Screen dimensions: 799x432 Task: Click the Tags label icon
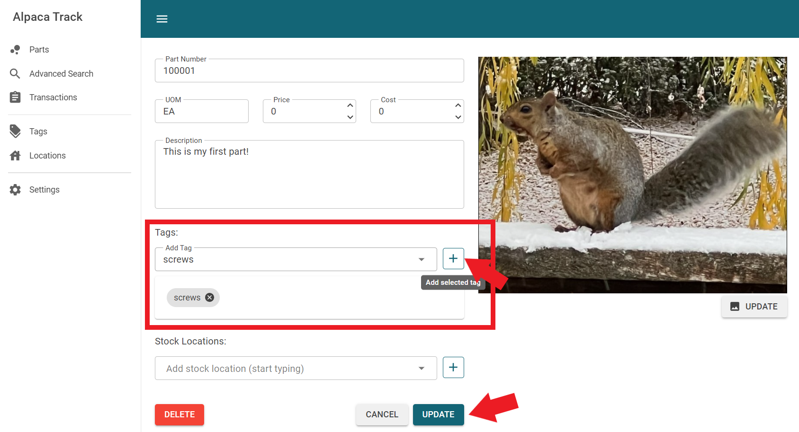coord(15,132)
